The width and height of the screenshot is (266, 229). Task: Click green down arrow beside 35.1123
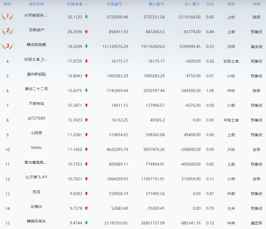(86, 17)
